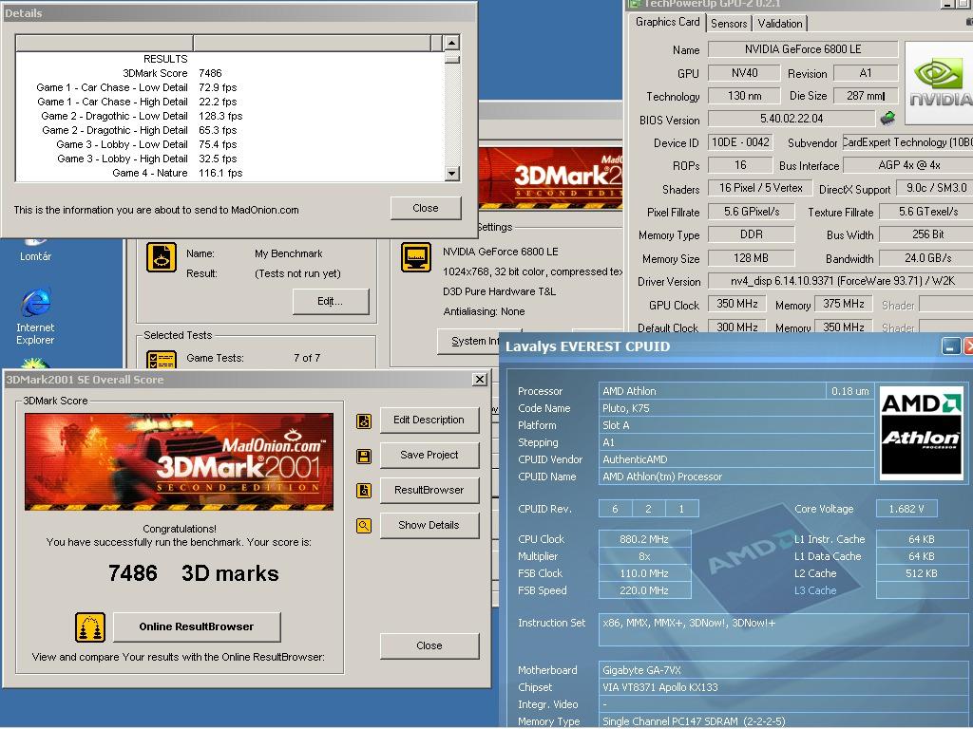Screen dimensions: 973x729
Task: Click the Processor AMD Athlon field
Action: pos(713,391)
